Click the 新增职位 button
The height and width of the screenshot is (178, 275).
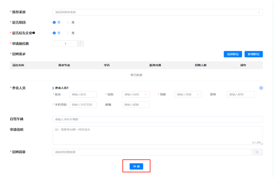[x=254, y=54]
